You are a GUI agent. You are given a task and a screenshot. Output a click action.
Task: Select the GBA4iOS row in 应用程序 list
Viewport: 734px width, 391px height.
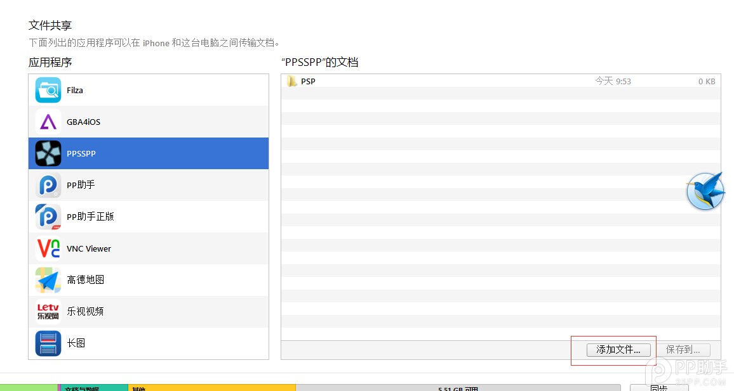(x=149, y=122)
